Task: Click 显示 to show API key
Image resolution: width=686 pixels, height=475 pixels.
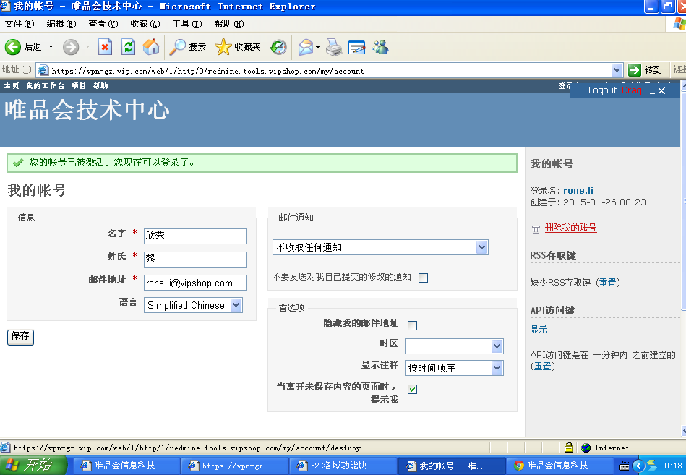Action: click(539, 329)
